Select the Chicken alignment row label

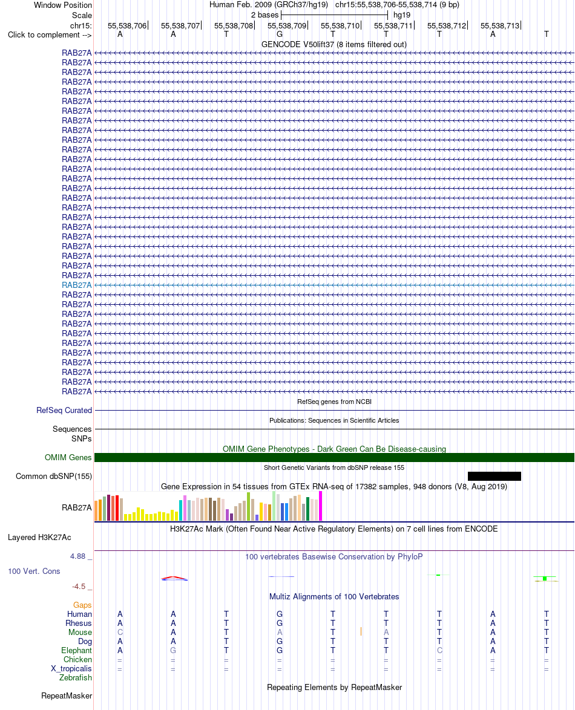pyautogui.click(x=77, y=659)
